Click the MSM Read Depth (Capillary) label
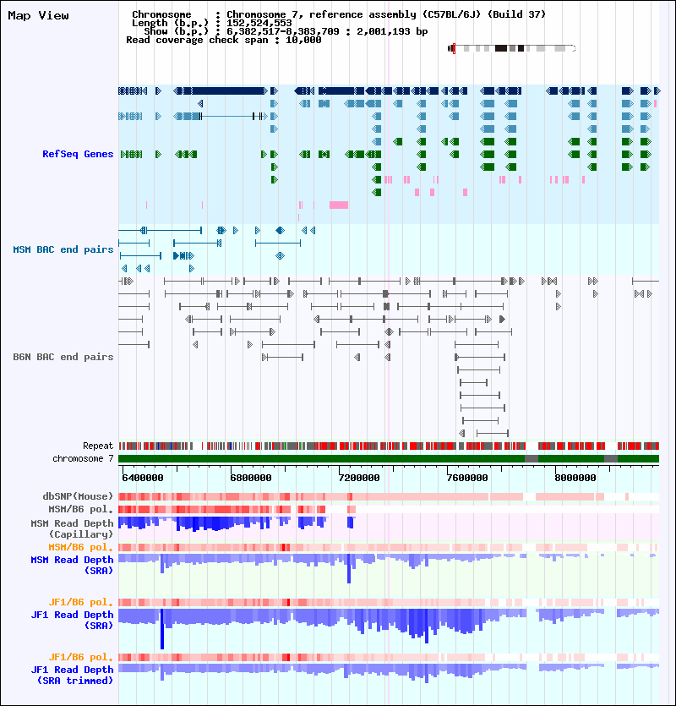 [x=72, y=528]
